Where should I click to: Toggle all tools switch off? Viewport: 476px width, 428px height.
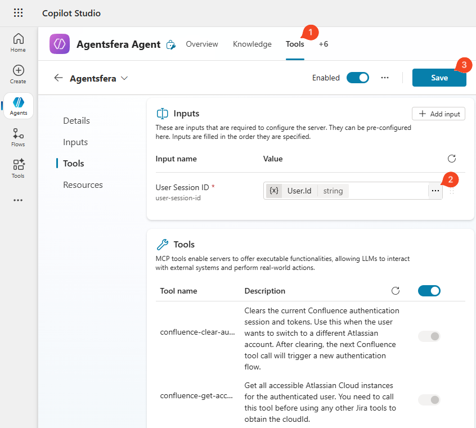[x=429, y=291]
